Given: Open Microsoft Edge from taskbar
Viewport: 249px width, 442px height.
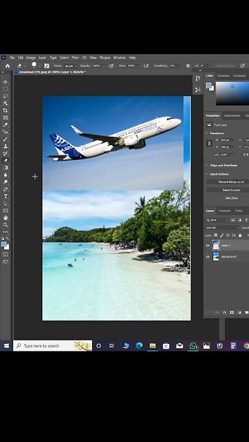Looking at the screenshot, I should (139, 345).
